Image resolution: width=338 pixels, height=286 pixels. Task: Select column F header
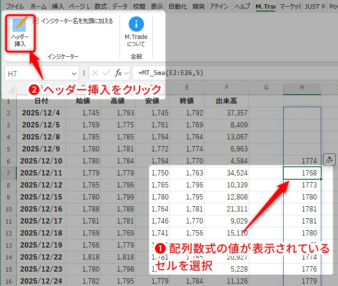[227, 87]
